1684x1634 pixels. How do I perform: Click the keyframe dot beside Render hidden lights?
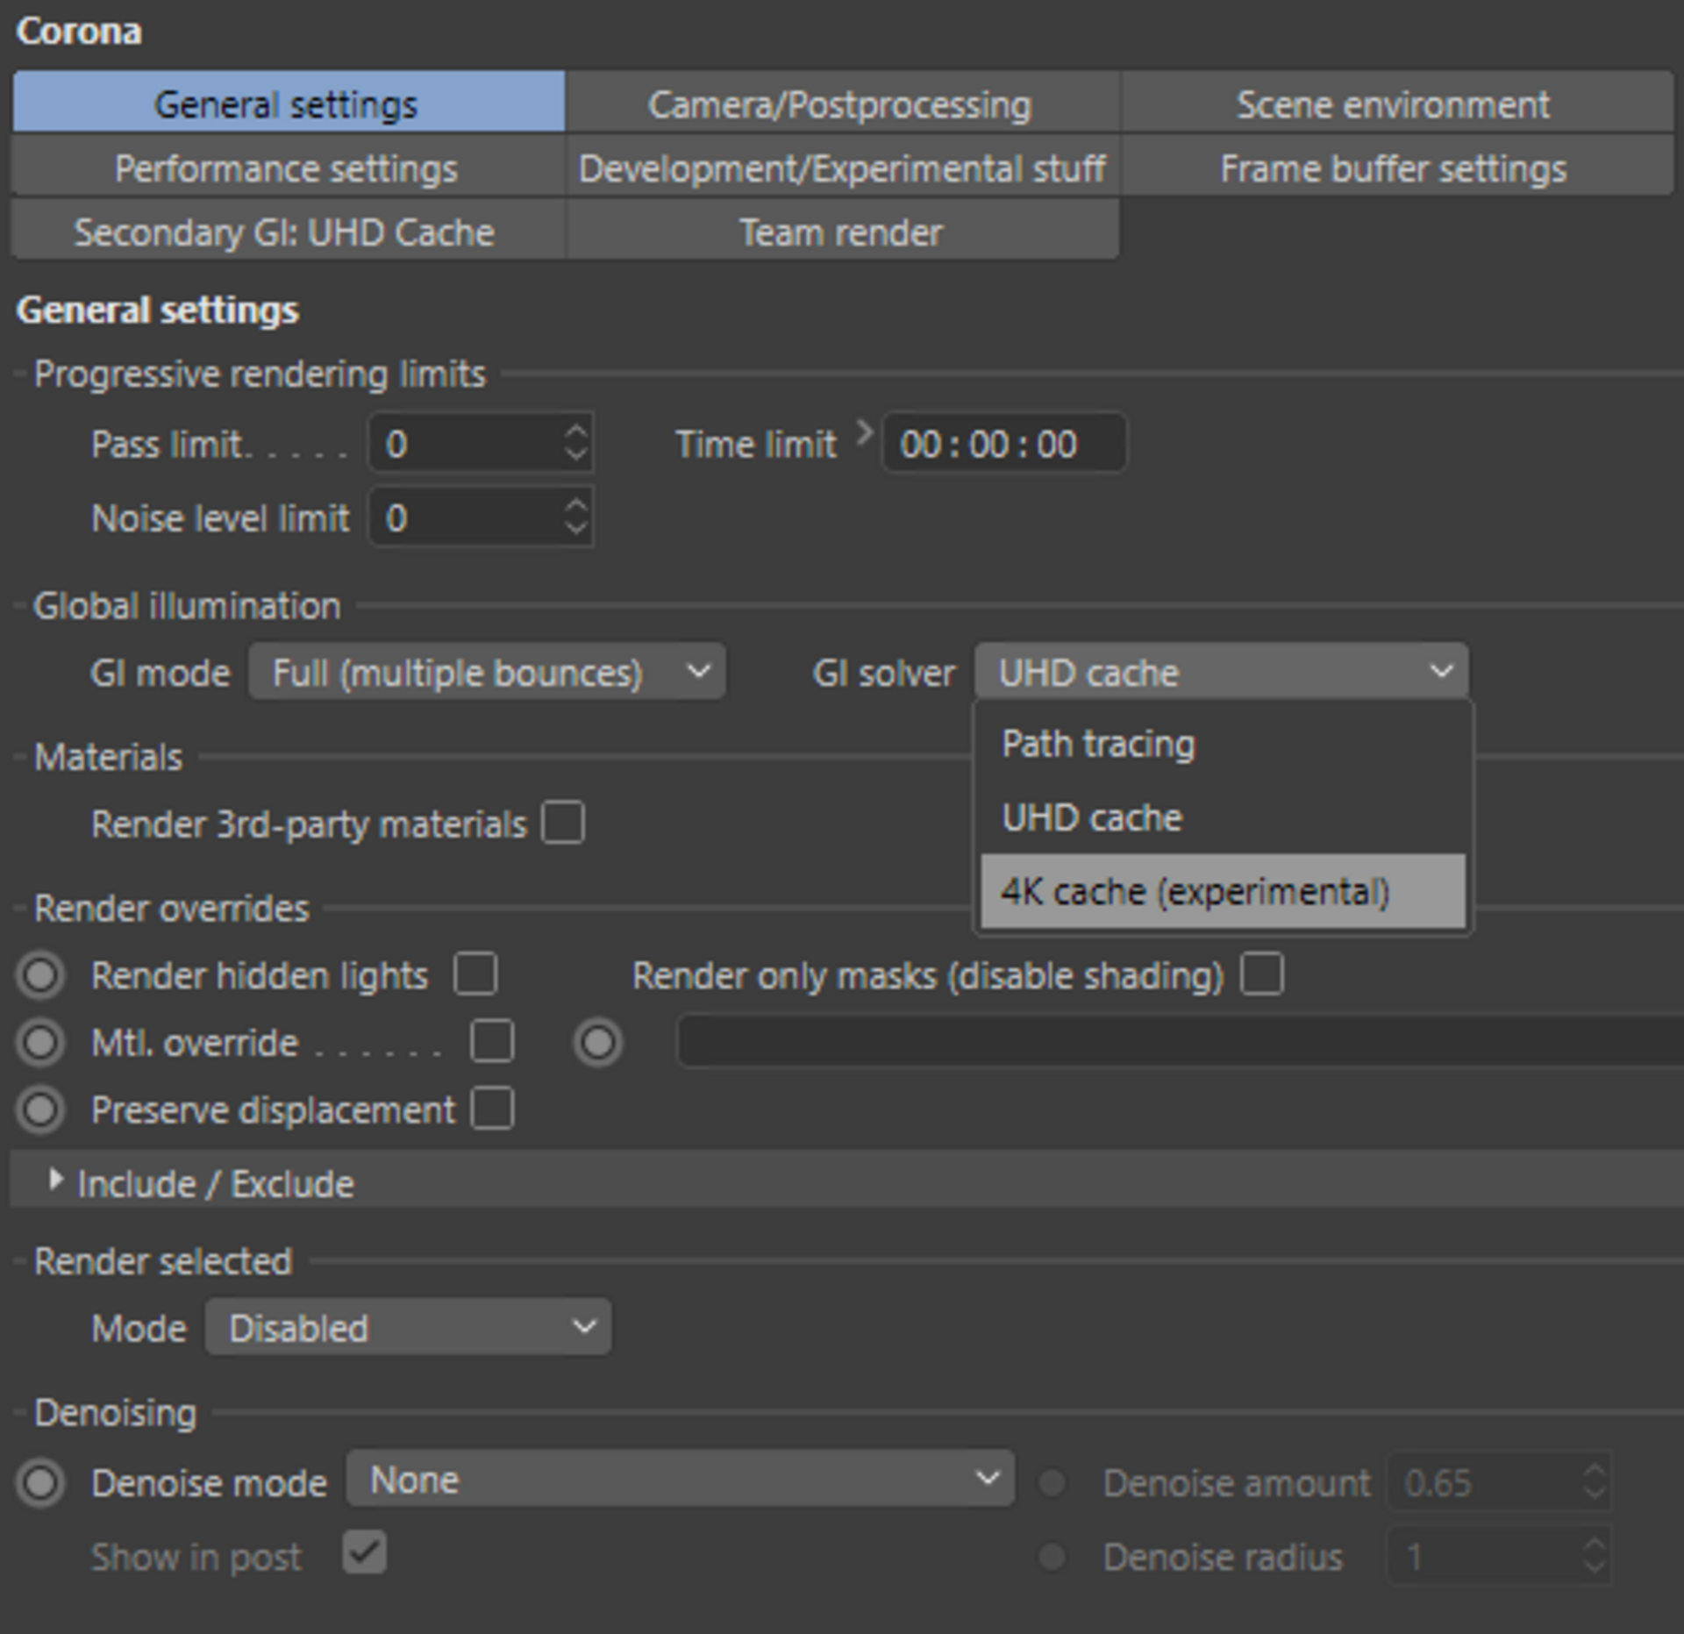[40, 975]
